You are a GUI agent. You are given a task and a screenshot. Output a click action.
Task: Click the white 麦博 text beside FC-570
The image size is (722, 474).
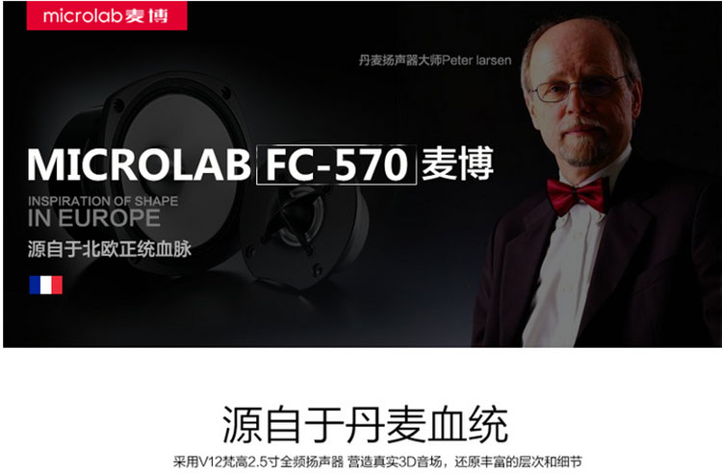tap(457, 164)
